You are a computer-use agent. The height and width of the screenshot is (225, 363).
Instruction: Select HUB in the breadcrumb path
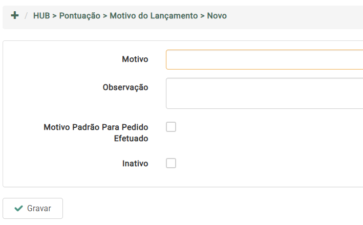(41, 16)
